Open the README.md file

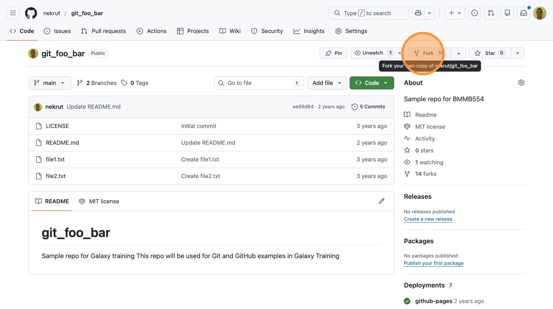tap(62, 143)
